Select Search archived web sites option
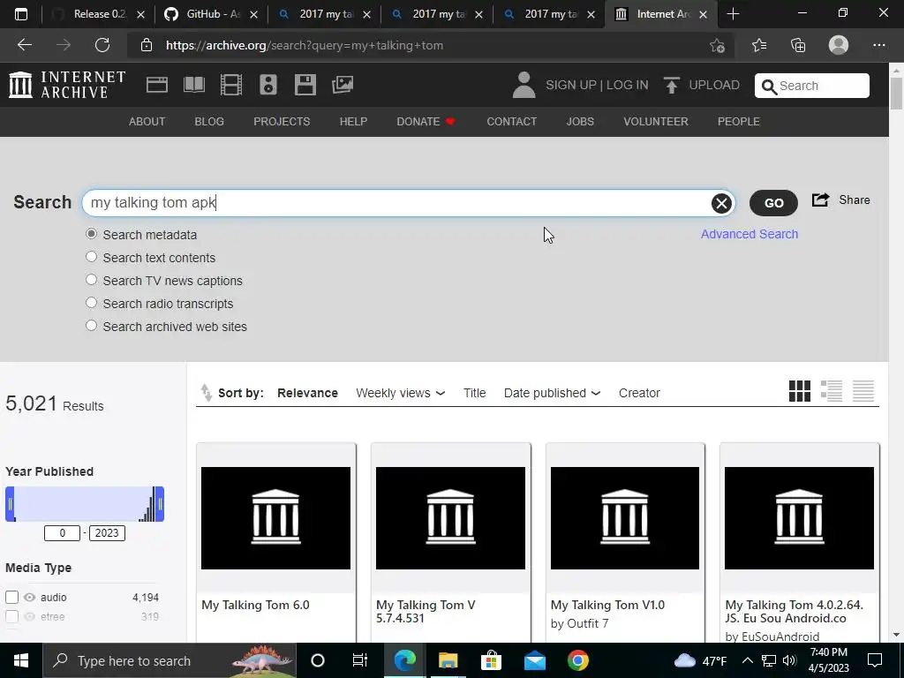The width and height of the screenshot is (904, 678). coord(91,326)
